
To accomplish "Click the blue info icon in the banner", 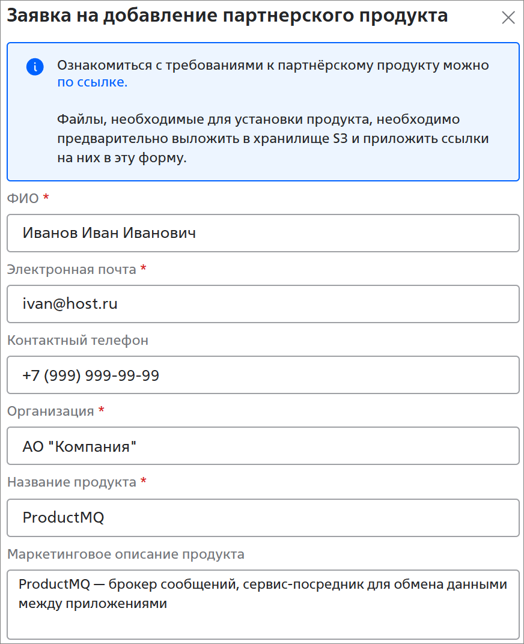I will tap(35, 67).
